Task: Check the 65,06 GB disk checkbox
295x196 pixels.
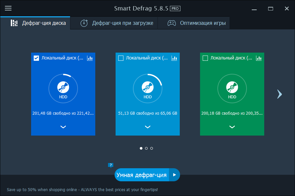Action: click(x=121, y=58)
